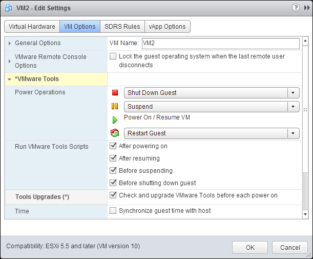Toggle Lock the guest operating system checkbox
The width and height of the screenshot is (313, 259).
point(113,56)
